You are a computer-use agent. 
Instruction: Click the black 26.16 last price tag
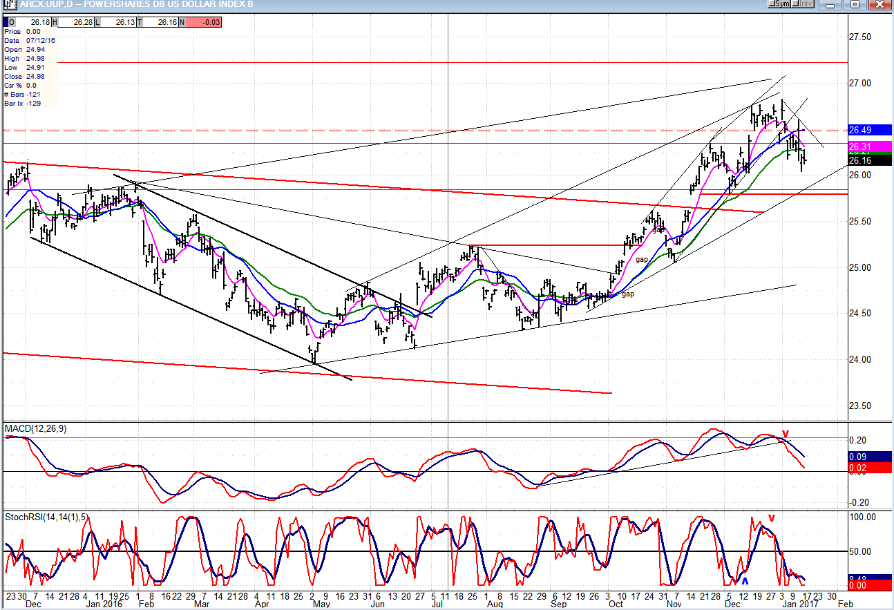tap(870, 160)
